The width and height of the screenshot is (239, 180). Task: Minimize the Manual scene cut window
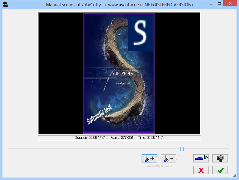[x=211, y=4]
